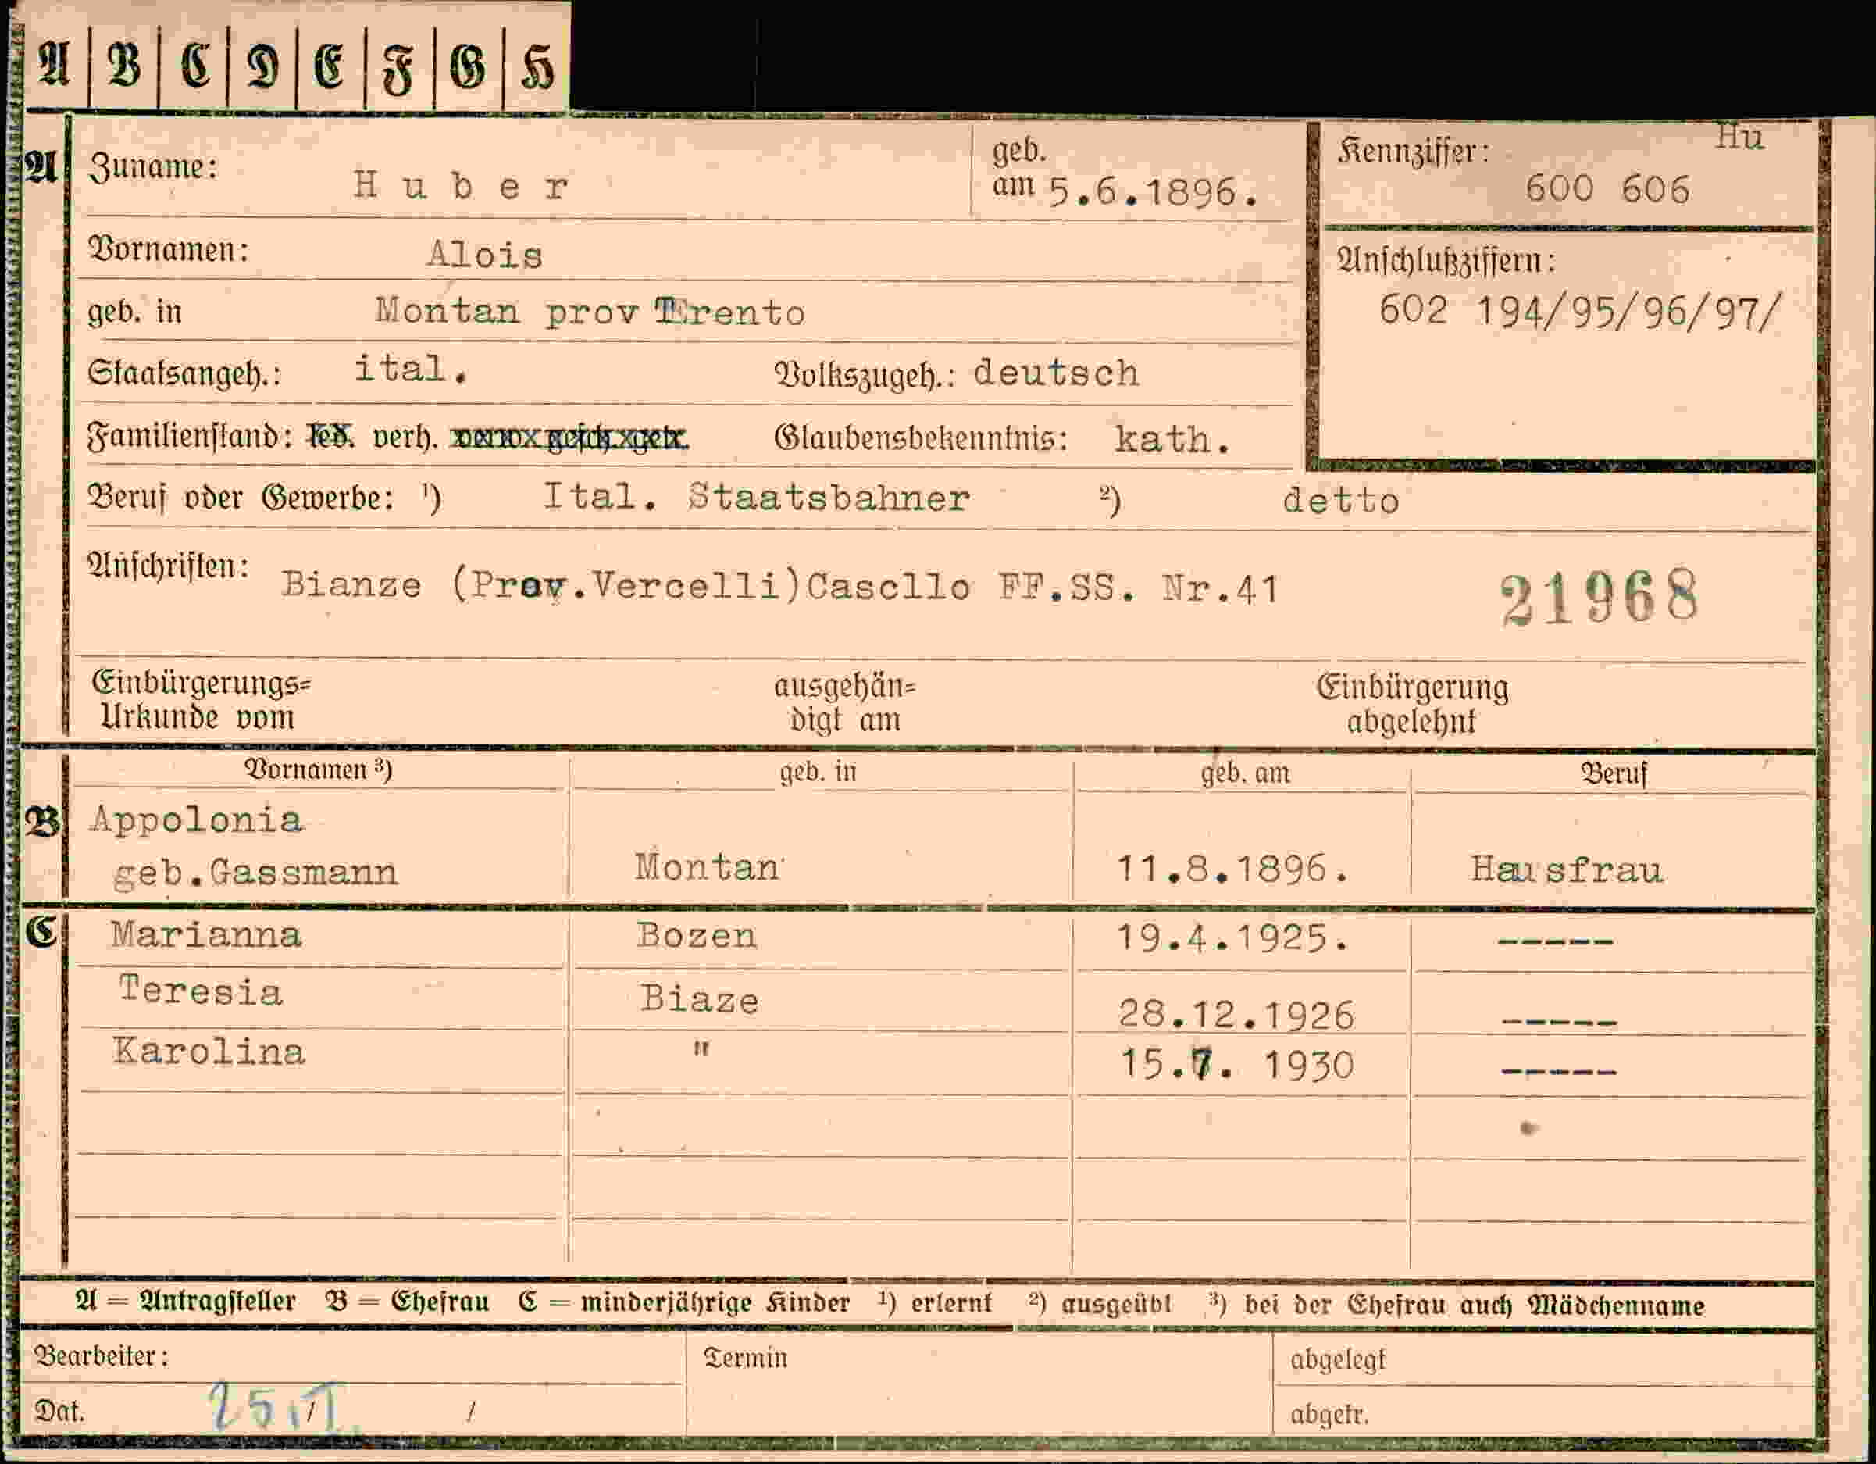Screen dimensions: 1876x1464
Task: Click the 'Anschlußziffern:' label
Action: coord(1446,259)
